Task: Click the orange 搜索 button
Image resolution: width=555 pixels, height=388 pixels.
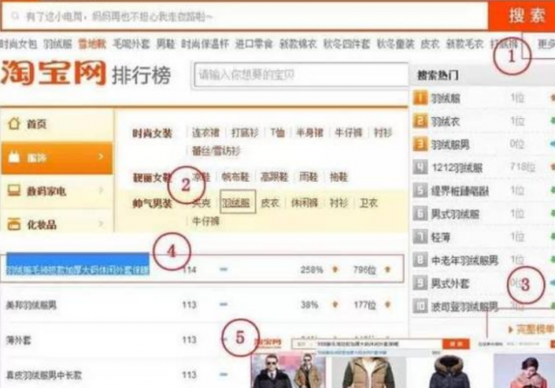Action: click(522, 15)
